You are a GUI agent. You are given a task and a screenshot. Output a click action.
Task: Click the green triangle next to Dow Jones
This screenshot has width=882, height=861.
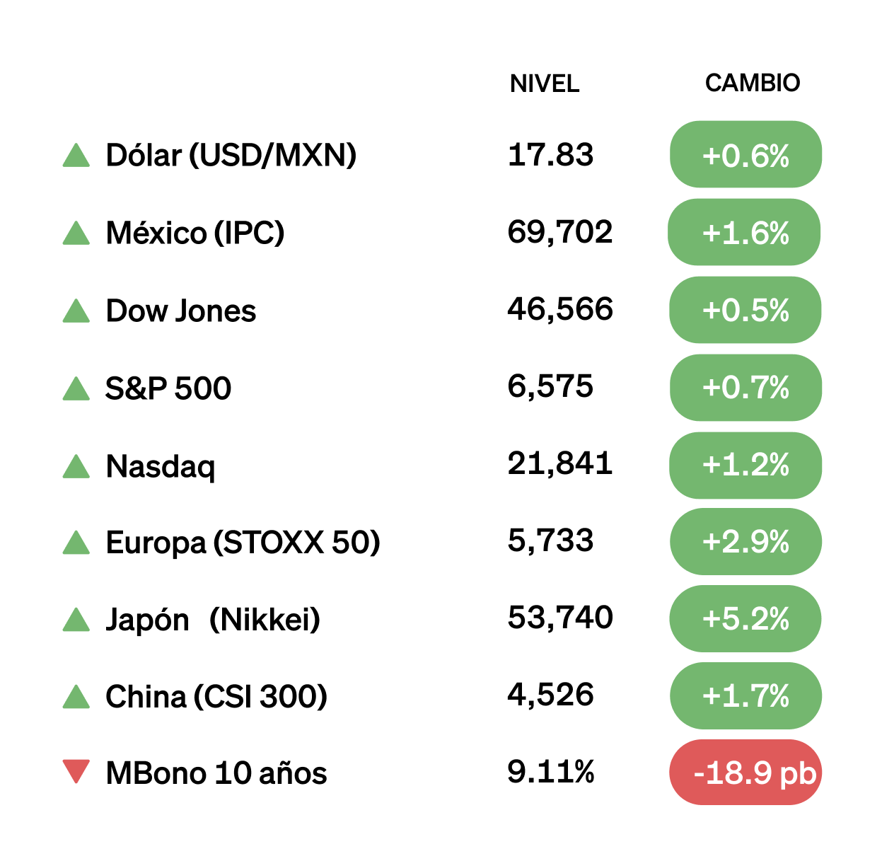(x=76, y=311)
